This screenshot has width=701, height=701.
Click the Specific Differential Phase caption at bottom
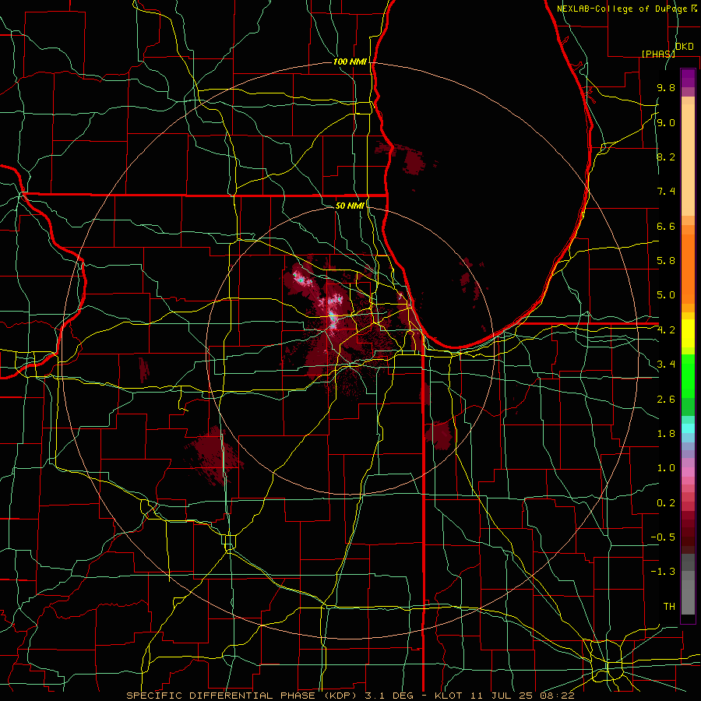pos(350,696)
